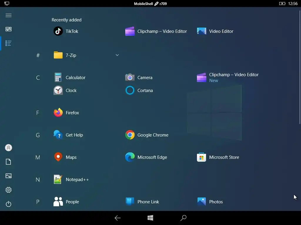The height and width of the screenshot is (225, 301).
Task: Launch the Calculator app
Action: 69,77
